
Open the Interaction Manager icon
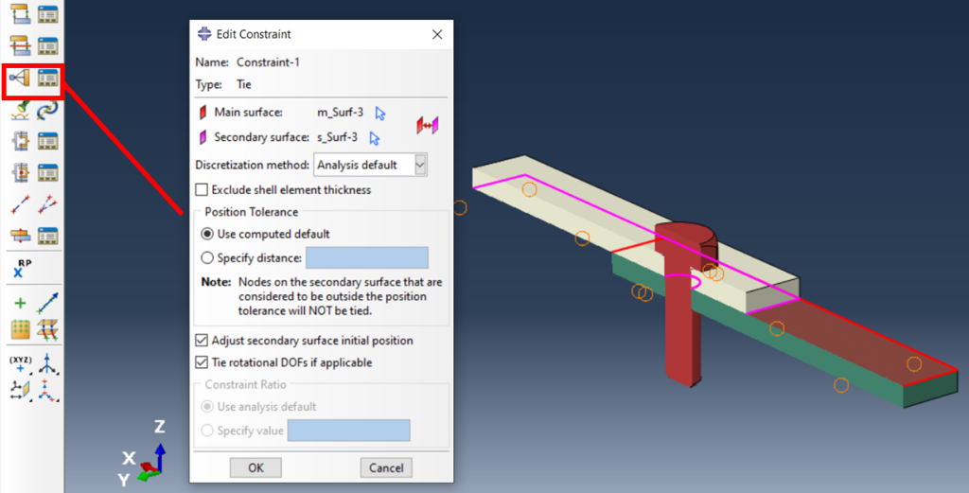click(47, 15)
